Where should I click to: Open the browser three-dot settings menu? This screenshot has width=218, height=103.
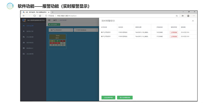[194, 16]
